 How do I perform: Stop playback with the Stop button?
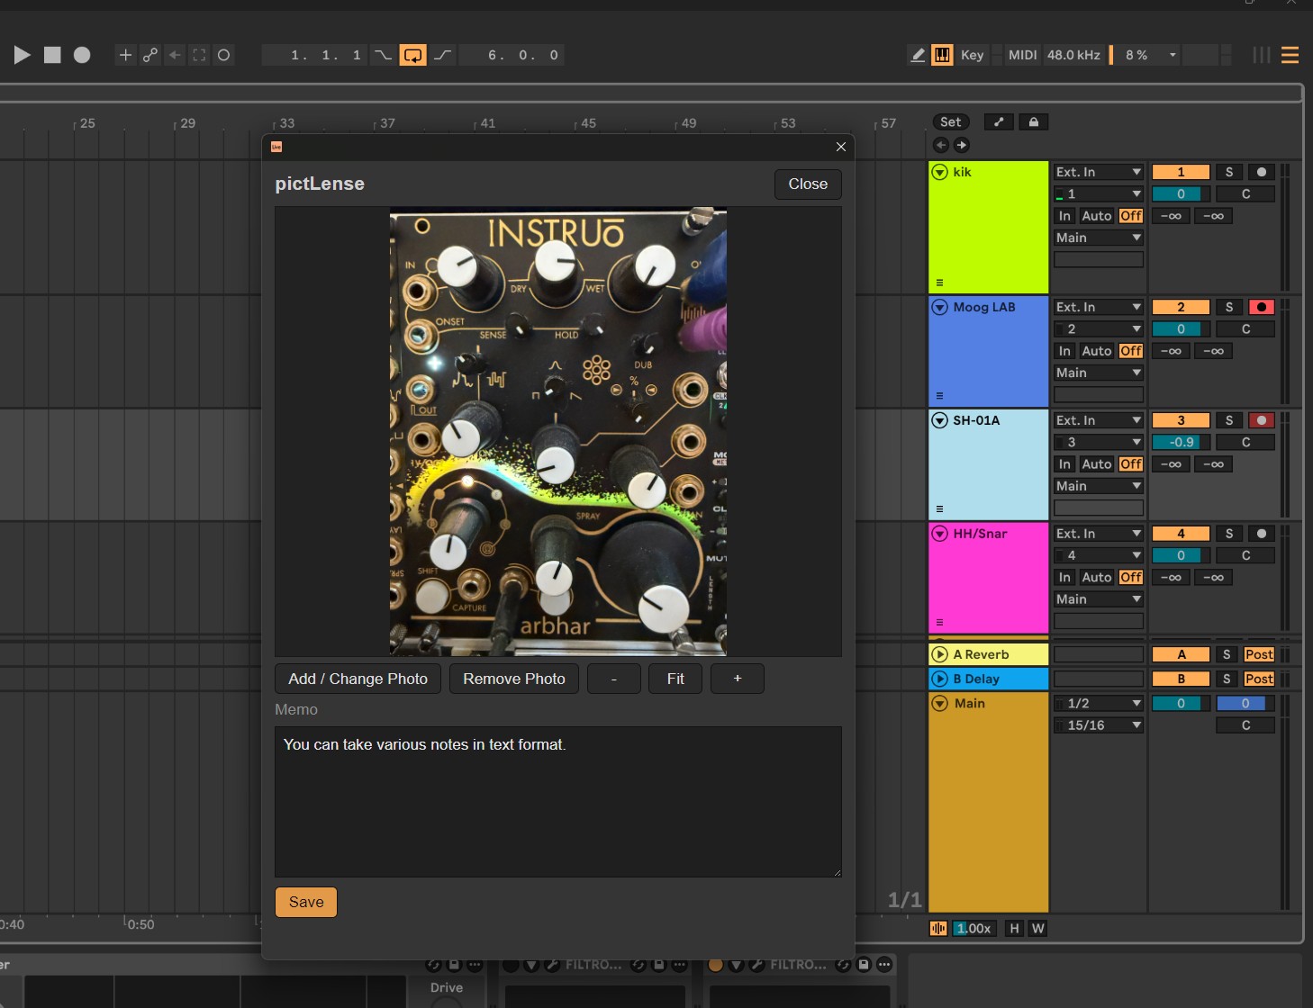52,55
